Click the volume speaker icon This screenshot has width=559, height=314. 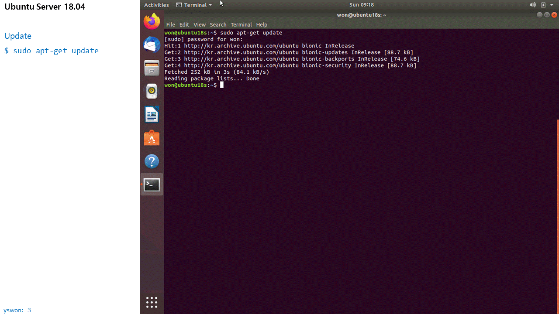[533, 5]
